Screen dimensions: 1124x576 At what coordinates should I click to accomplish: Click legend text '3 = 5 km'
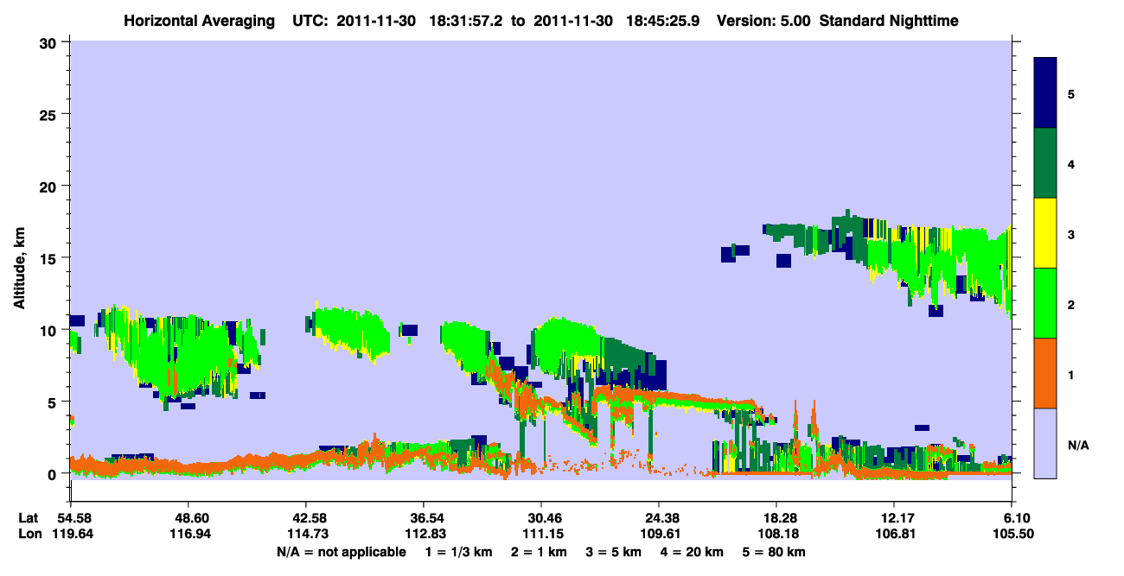(614, 552)
